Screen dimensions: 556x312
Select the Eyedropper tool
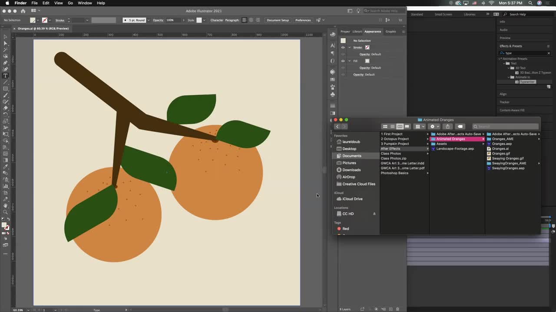[x=5, y=166]
